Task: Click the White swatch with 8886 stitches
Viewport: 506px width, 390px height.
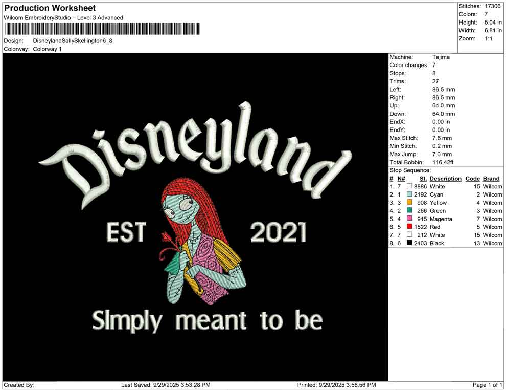Action: coord(409,187)
